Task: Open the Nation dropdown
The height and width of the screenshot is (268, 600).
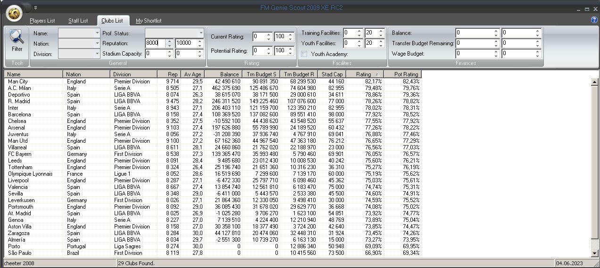Action: (x=97, y=44)
